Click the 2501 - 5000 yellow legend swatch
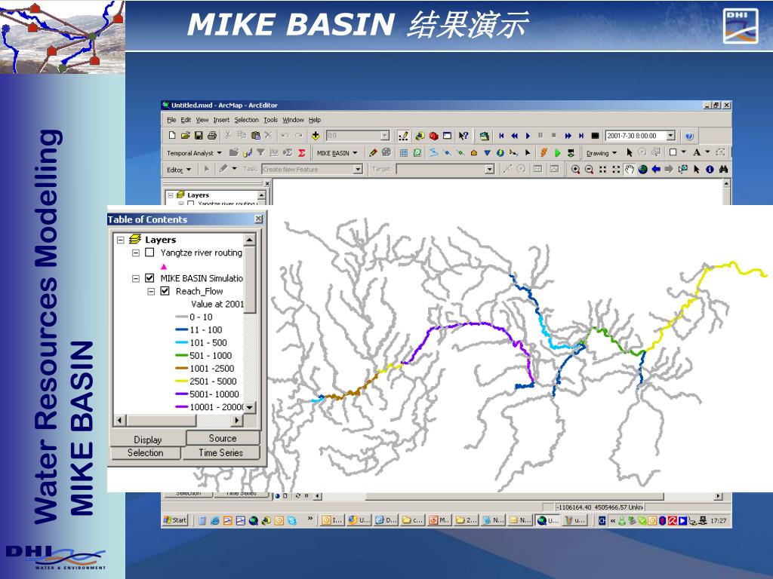 (182, 381)
